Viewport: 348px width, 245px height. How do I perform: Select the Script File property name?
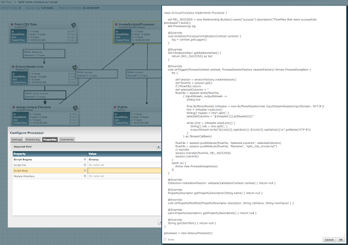pyautogui.click(x=20, y=165)
